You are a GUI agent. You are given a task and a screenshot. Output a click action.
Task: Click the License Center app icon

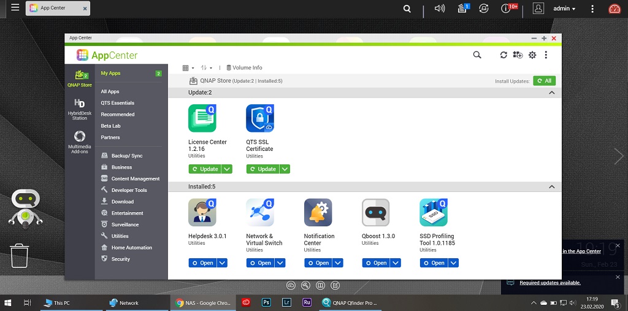click(x=202, y=118)
